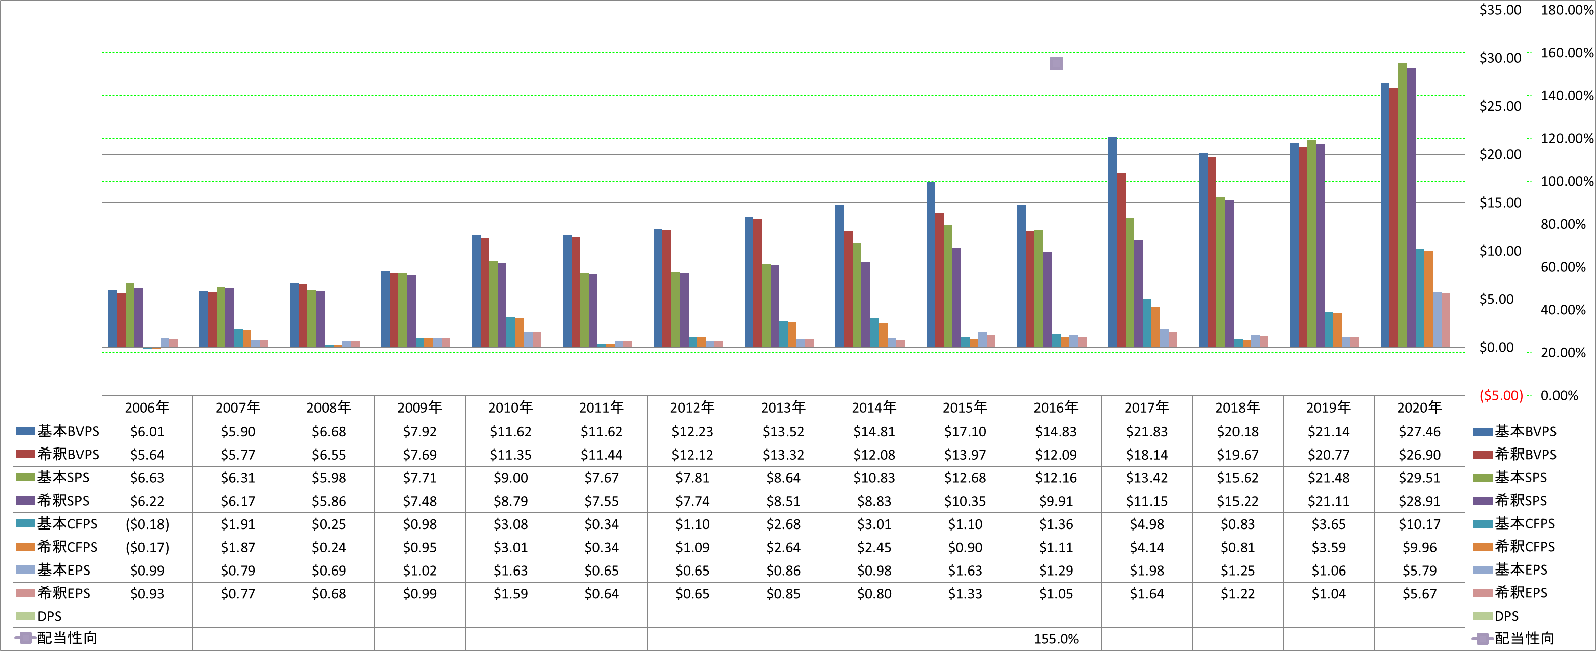Click the 2006年 column header

point(147,408)
